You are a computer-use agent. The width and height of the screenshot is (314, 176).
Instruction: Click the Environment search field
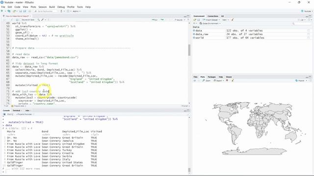pos(301,23)
